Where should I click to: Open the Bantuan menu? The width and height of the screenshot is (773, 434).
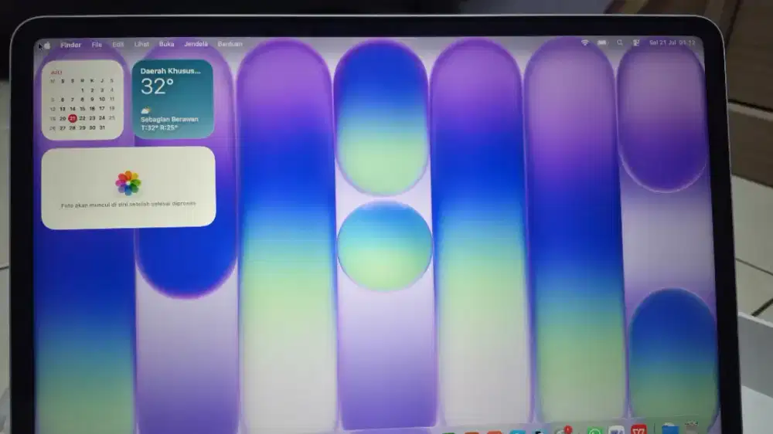click(x=230, y=44)
